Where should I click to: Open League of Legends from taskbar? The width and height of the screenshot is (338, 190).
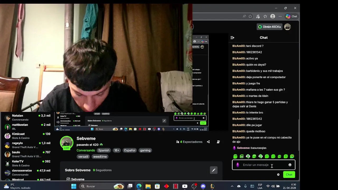212,186
